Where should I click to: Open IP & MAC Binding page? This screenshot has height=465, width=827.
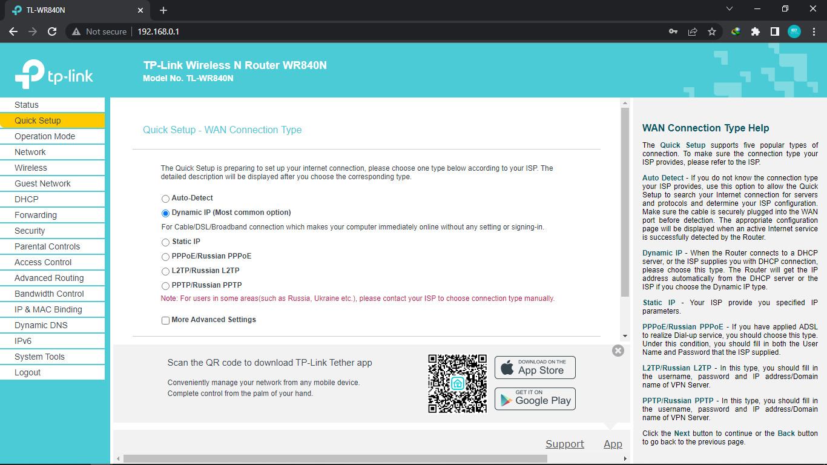pyautogui.click(x=53, y=309)
